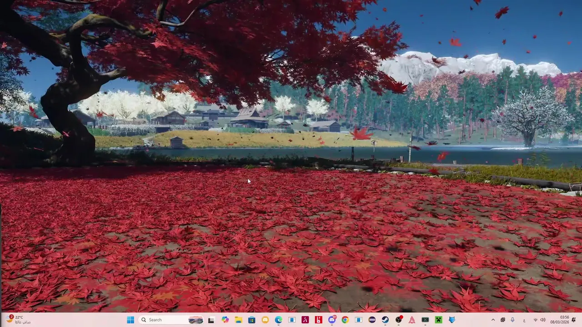This screenshot has height=327, width=582.
Task: Open the red triangle A app
Action: click(x=412, y=320)
